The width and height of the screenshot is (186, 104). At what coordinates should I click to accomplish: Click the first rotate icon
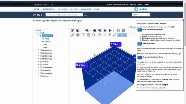94,35
